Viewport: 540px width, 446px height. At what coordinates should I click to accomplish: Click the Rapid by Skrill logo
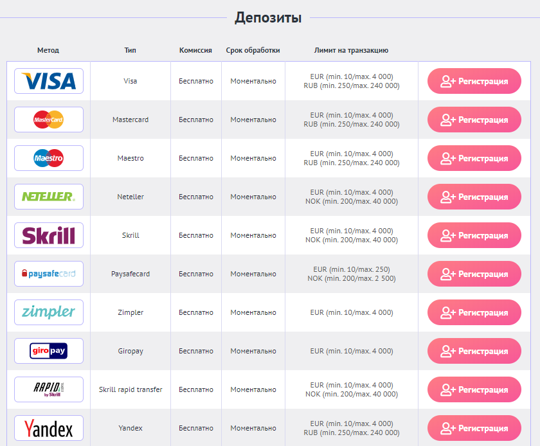49,389
